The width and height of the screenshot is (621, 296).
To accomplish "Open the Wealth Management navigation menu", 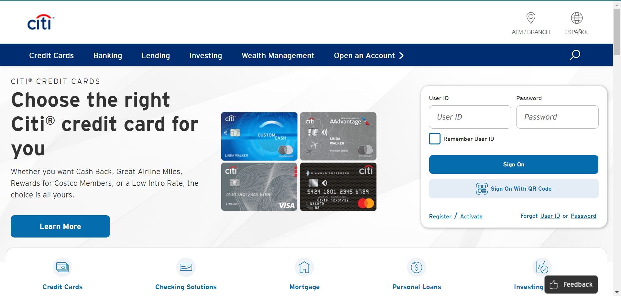I will click(278, 56).
